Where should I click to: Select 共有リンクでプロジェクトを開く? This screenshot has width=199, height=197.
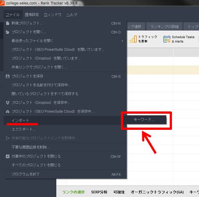click(x=65, y=67)
